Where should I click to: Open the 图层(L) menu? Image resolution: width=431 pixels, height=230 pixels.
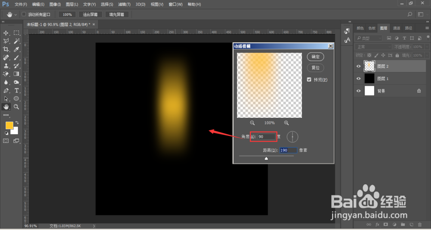point(72,4)
